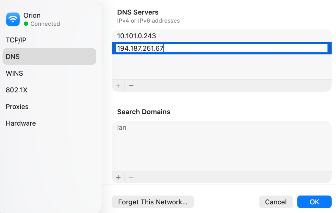Screen dimensions: 336x213
Task: Select the lan search domain entry
Action: (222, 127)
